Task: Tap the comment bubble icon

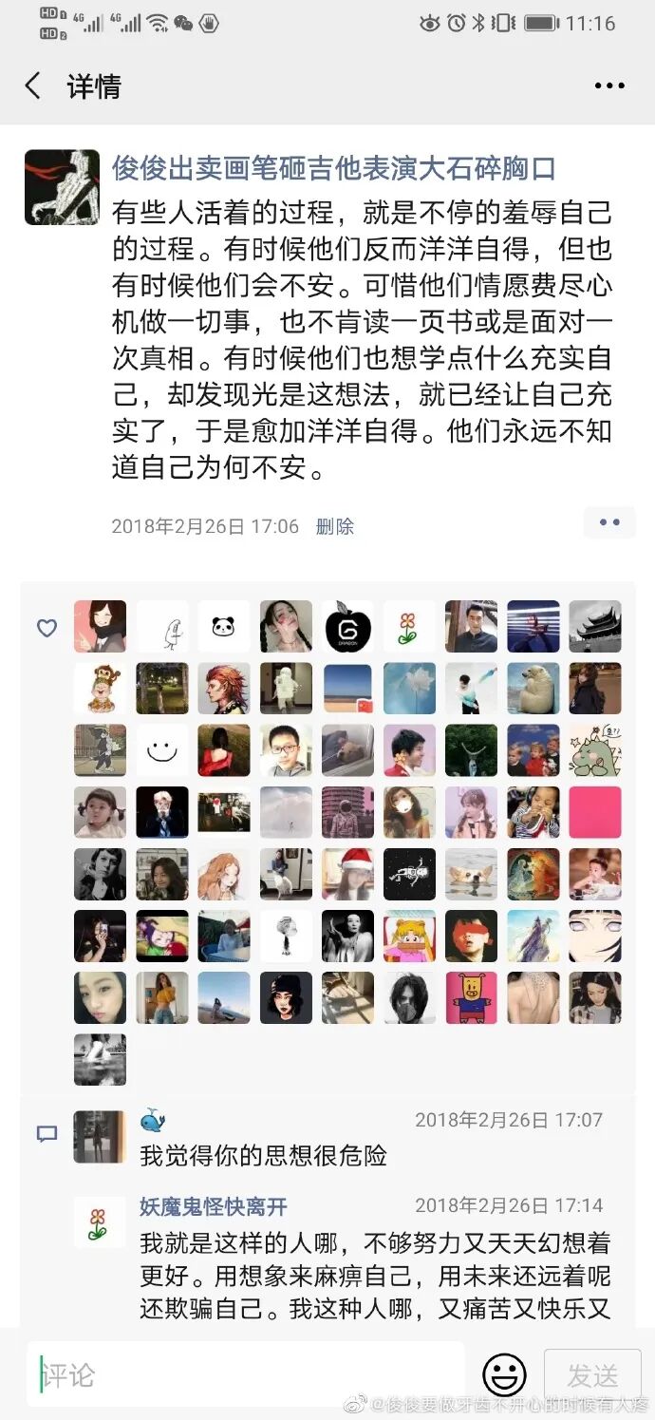Action: point(47,1134)
